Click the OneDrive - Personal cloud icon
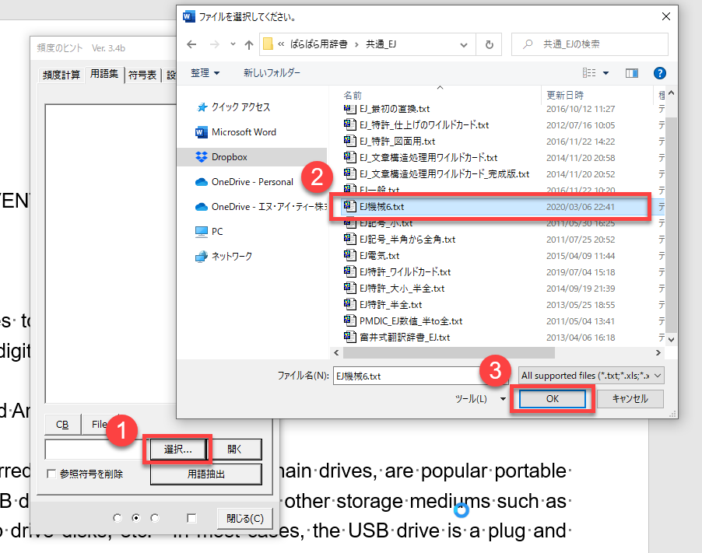 pos(202,181)
